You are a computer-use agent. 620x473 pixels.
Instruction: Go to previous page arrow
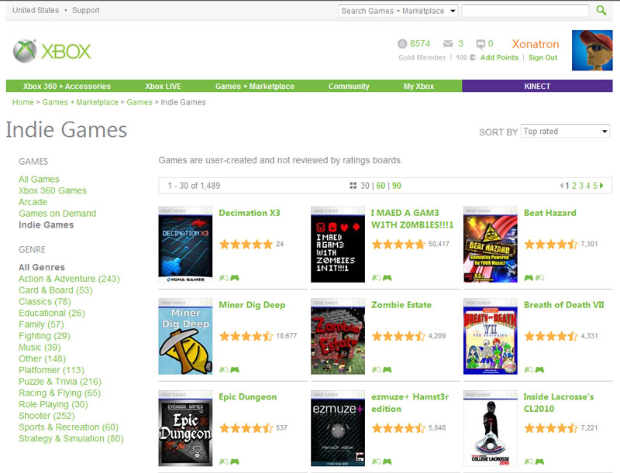pos(561,186)
